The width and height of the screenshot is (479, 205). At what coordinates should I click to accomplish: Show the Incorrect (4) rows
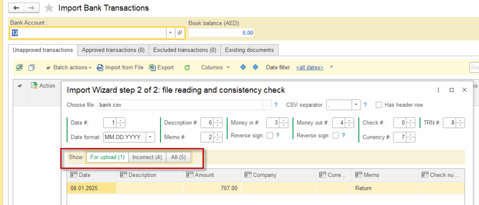[x=147, y=157]
